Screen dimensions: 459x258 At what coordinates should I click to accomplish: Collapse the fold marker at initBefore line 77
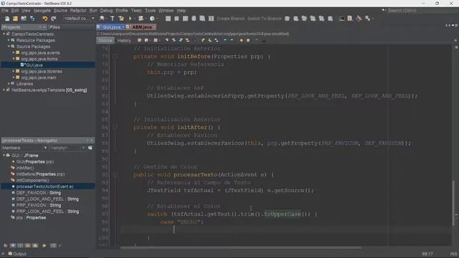pos(115,56)
